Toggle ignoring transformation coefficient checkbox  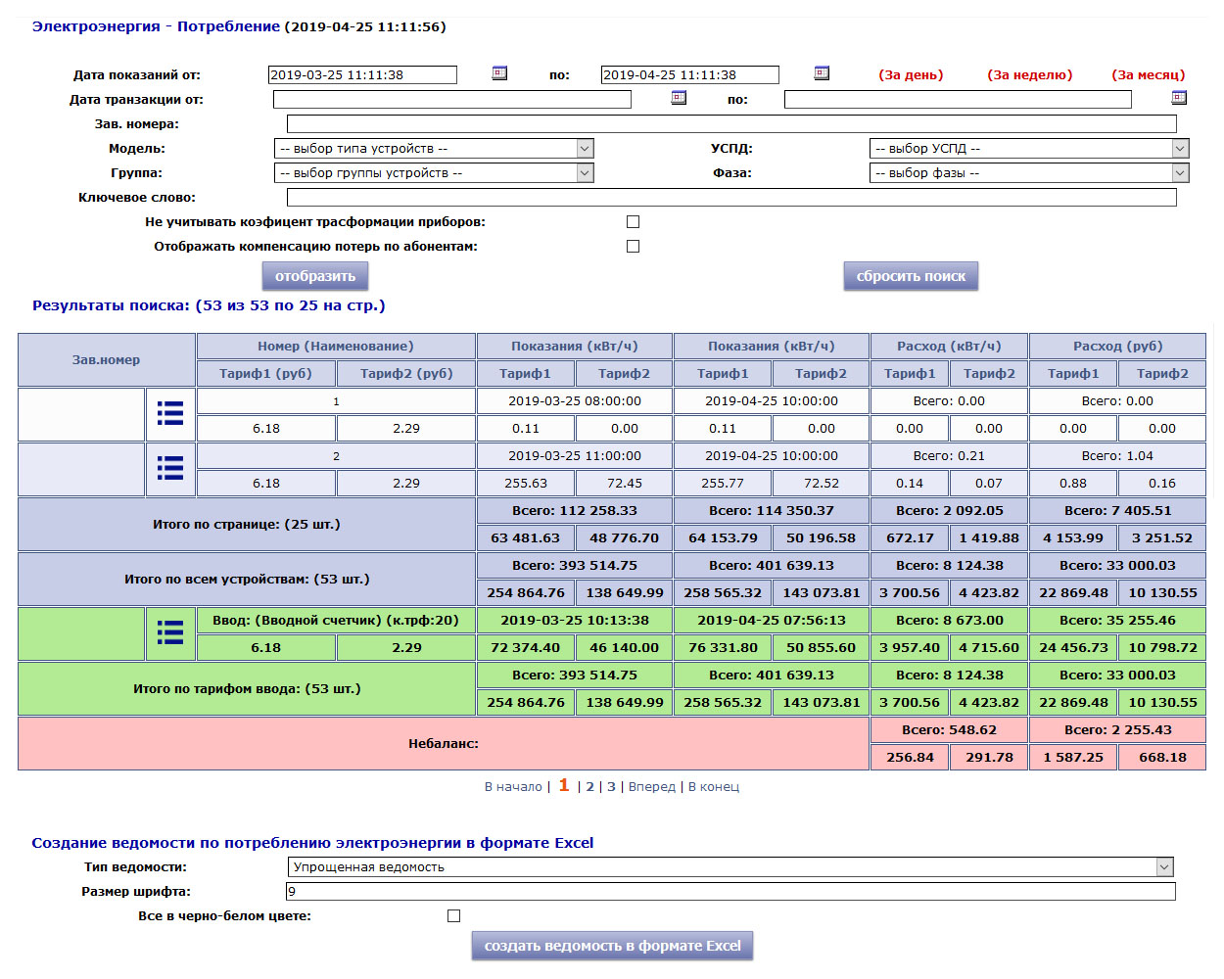633,222
